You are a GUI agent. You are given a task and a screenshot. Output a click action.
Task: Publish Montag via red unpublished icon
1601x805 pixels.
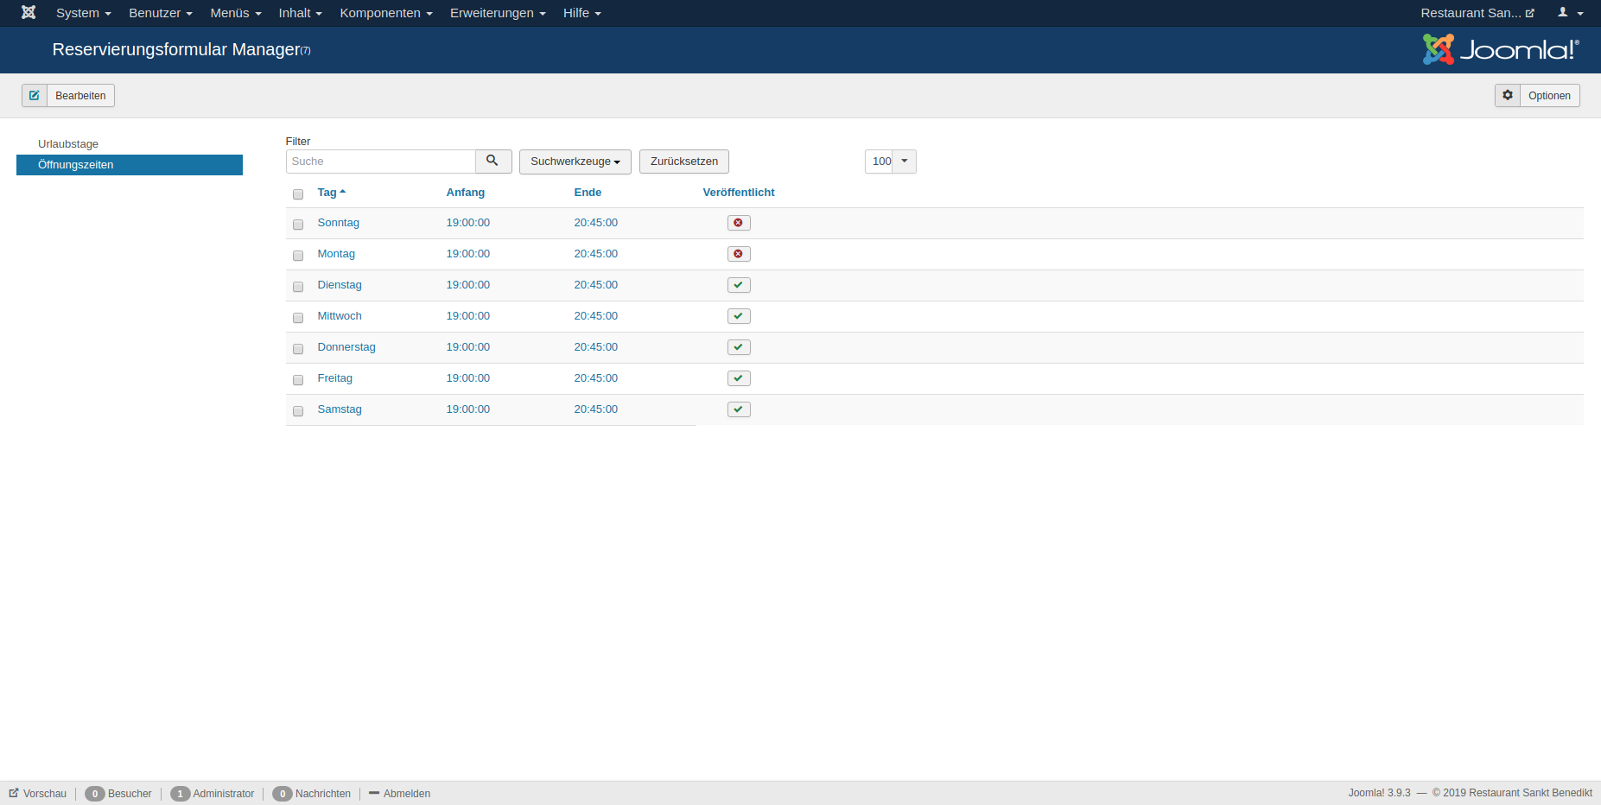tap(739, 254)
